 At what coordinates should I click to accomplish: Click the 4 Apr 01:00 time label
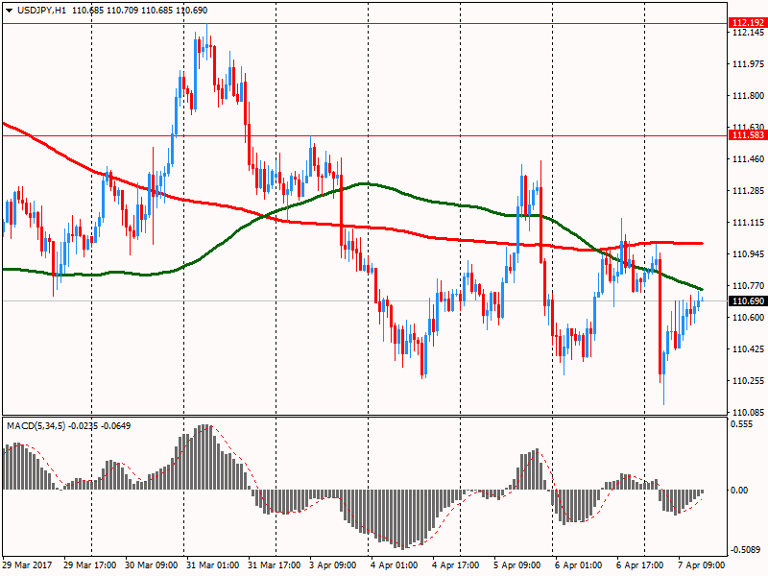(x=395, y=565)
